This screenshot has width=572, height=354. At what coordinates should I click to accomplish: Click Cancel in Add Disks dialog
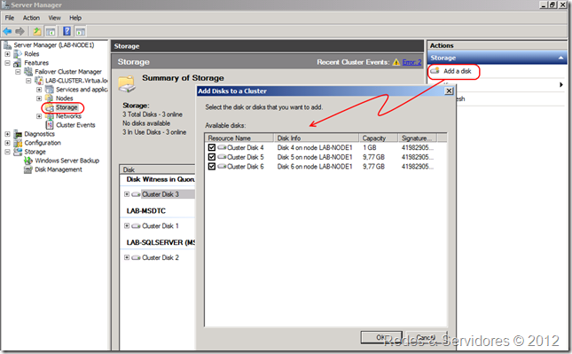tap(426, 337)
